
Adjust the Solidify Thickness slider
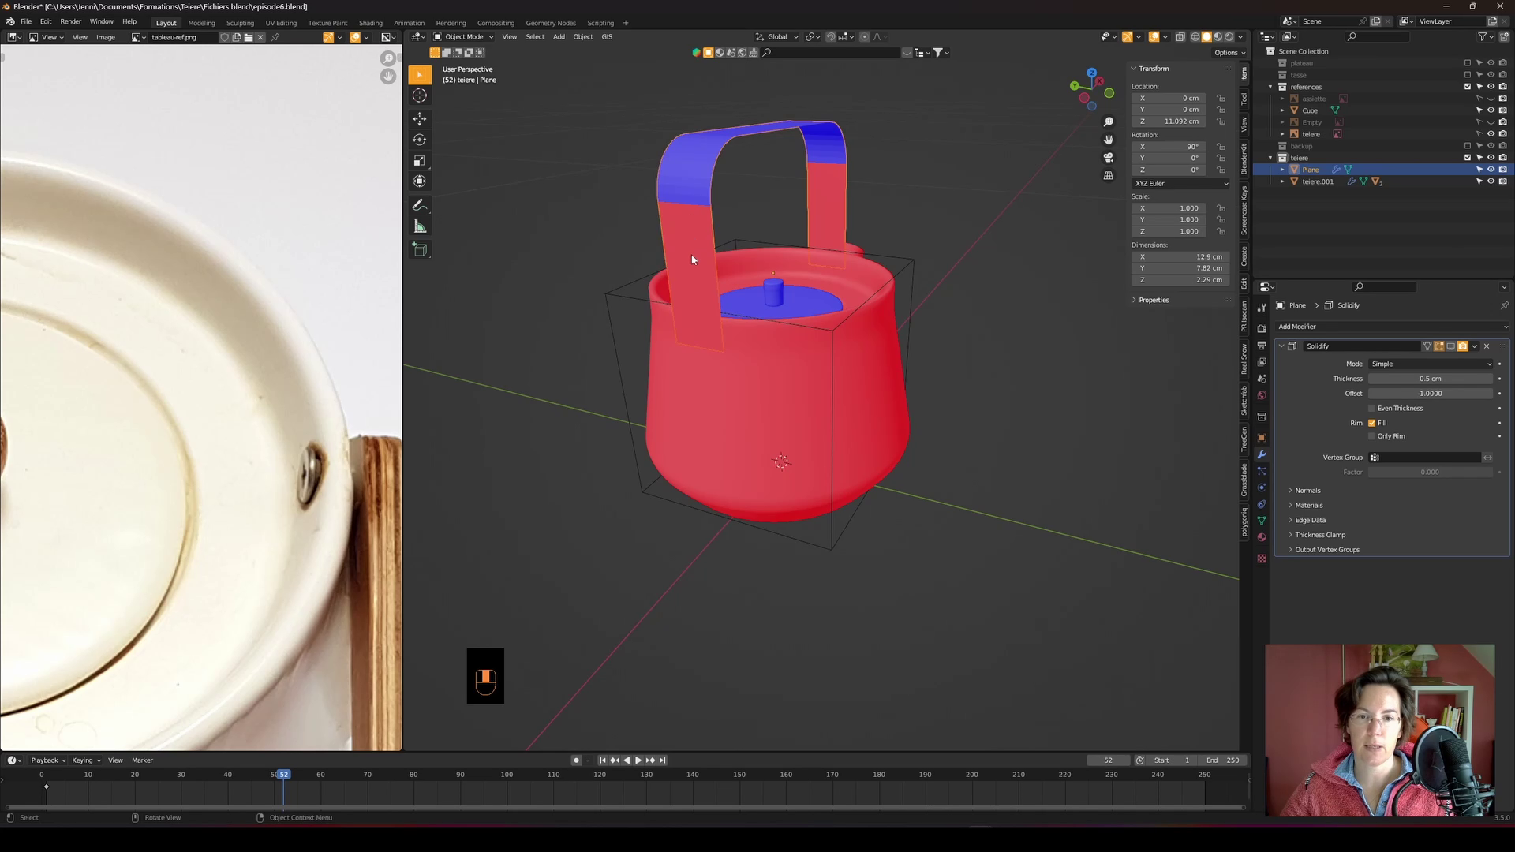tap(1430, 379)
